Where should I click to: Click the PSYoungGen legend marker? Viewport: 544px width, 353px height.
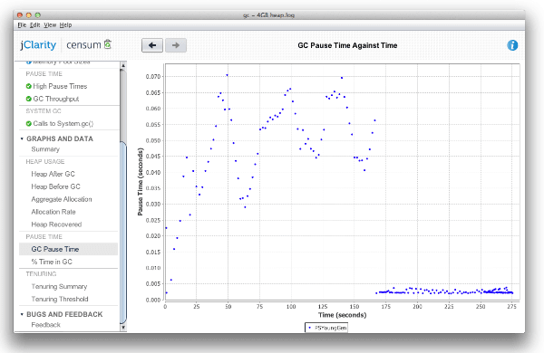pos(309,328)
